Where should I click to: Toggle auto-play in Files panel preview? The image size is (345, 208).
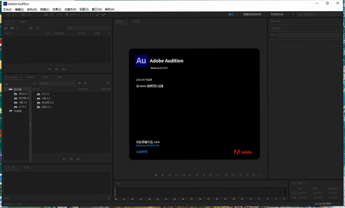(64, 69)
